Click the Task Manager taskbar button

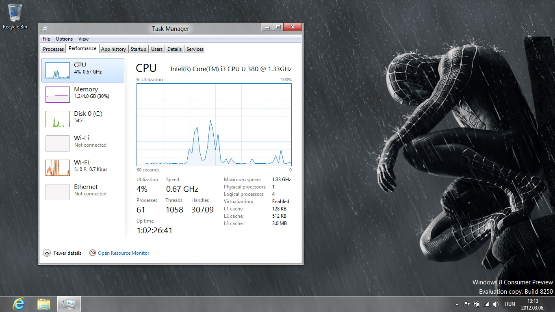click(x=69, y=304)
